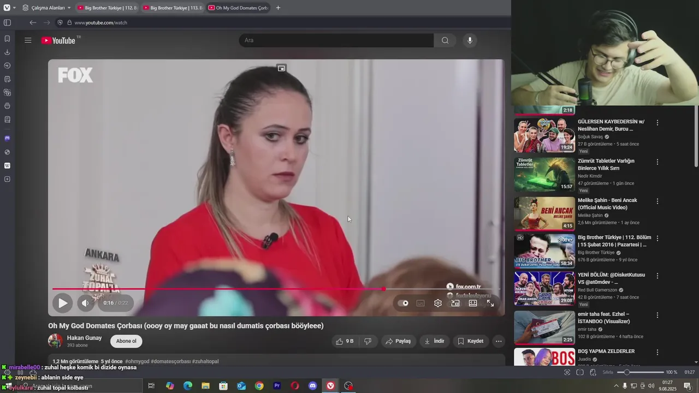Image resolution: width=699 pixels, height=393 pixels.
Task: Open page actions icon in status bar
Action: click(x=593, y=372)
